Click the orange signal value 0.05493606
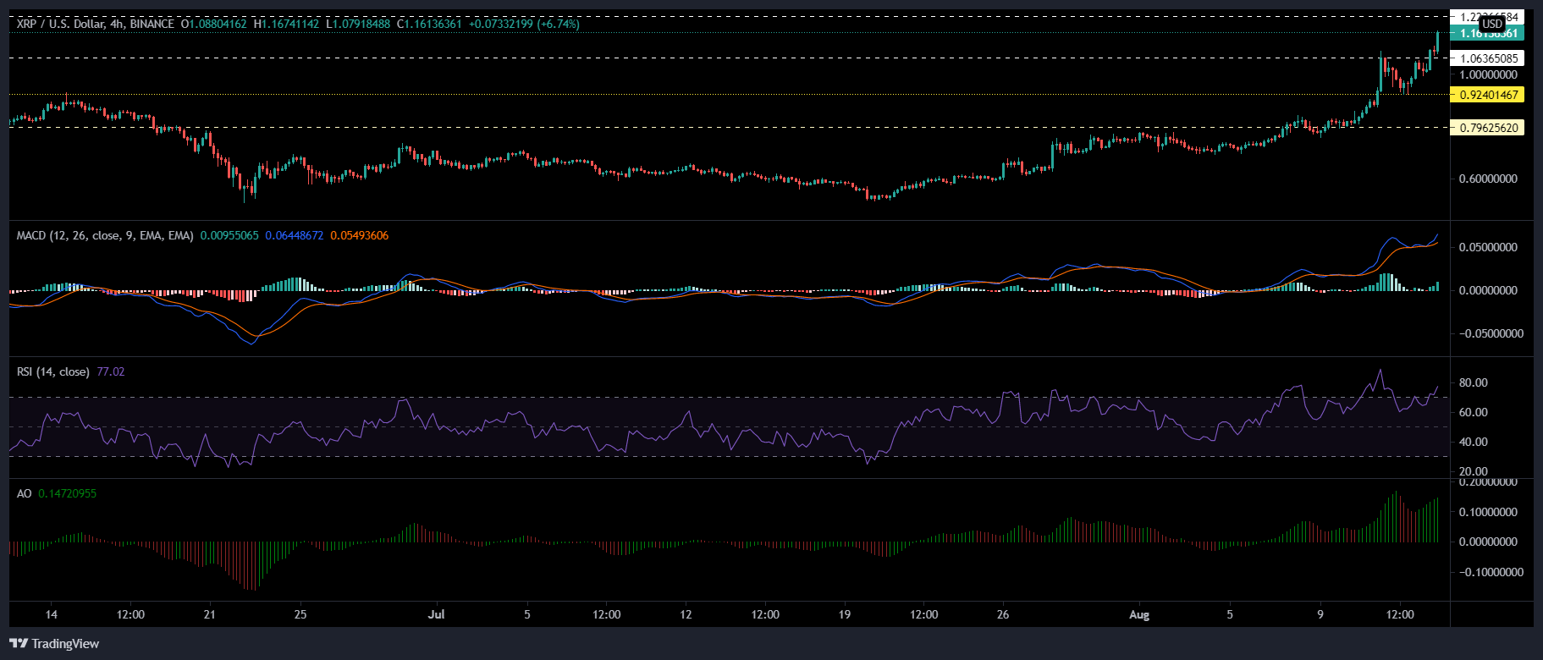Image resolution: width=1543 pixels, height=660 pixels. tap(360, 235)
